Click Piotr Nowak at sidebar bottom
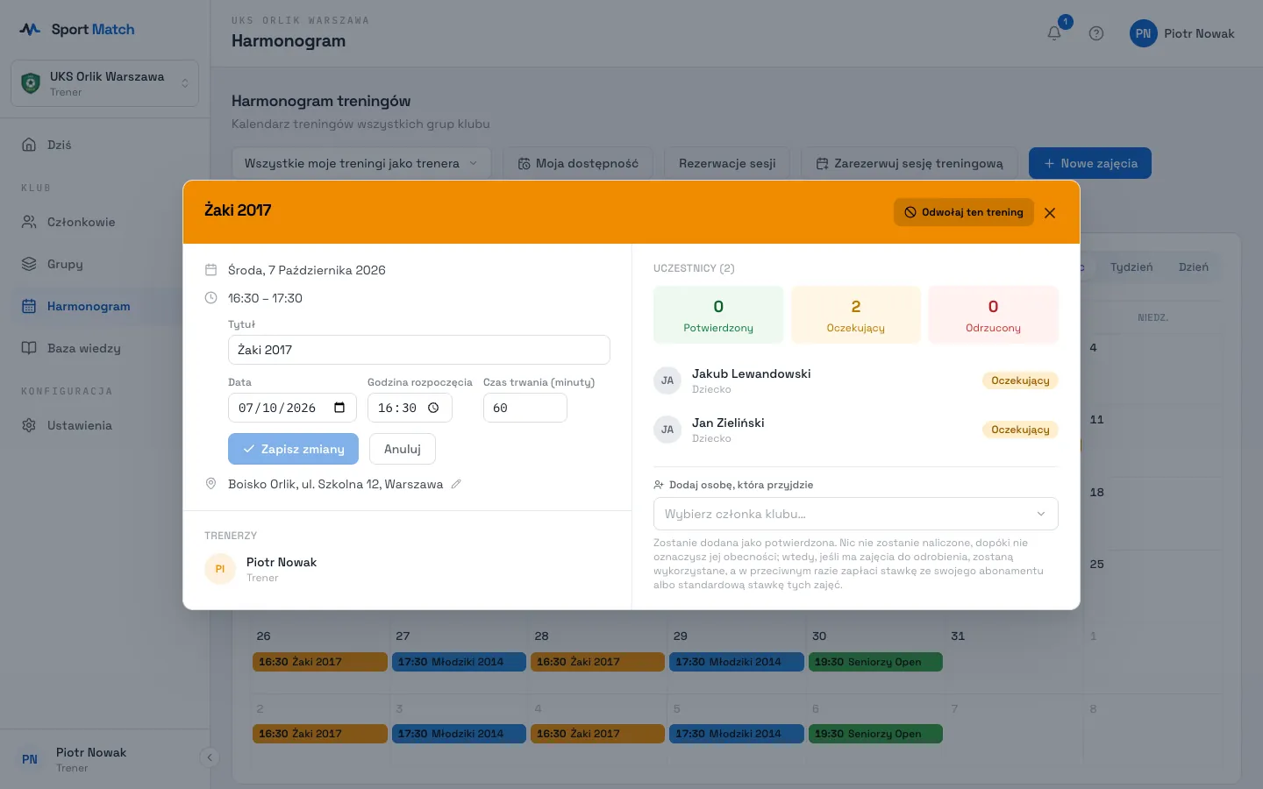The width and height of the screenshot is (1263, 789). click(91, 759)
